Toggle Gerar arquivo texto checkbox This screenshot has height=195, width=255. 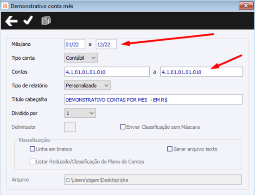pyautogui.click(x=170, y=149)
